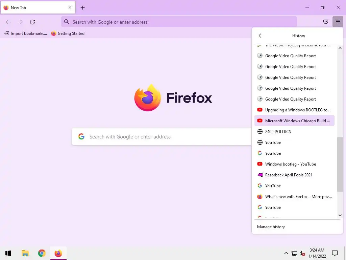This screenshot has height=260, width=346.
Task: Click history list scroll down arrow
Action: pyautogui.click(x=340, y=215)
